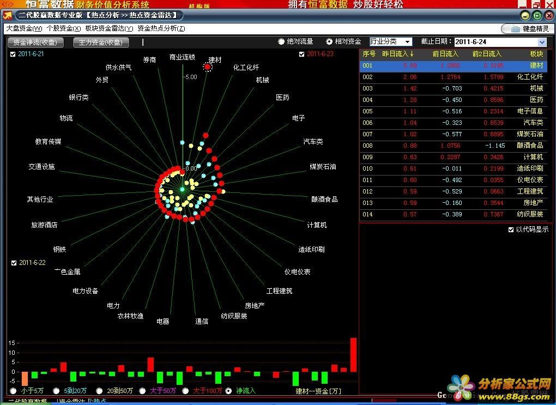
Task: Select the 小于5万 radio option
Action: pos(14,391)
